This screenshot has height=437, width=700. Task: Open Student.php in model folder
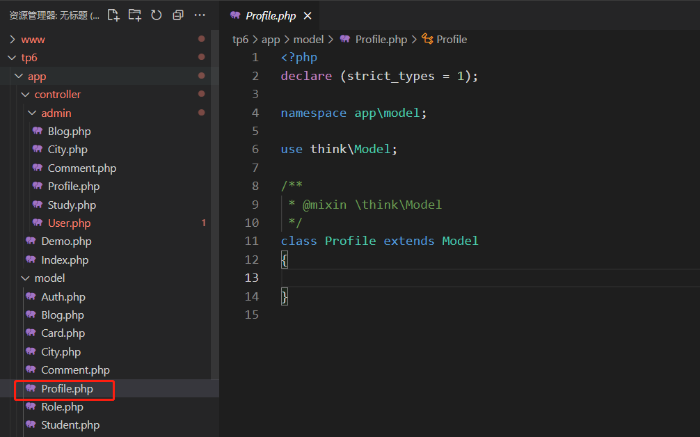click(70, 425)
